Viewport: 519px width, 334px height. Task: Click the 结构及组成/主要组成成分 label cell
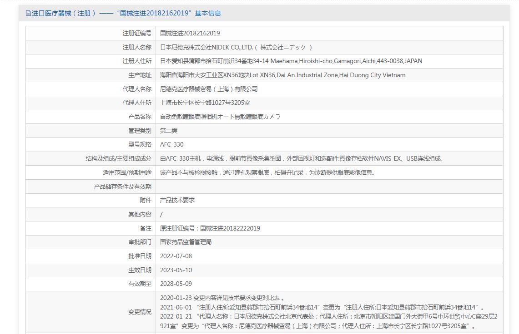[x=91, y=158]
